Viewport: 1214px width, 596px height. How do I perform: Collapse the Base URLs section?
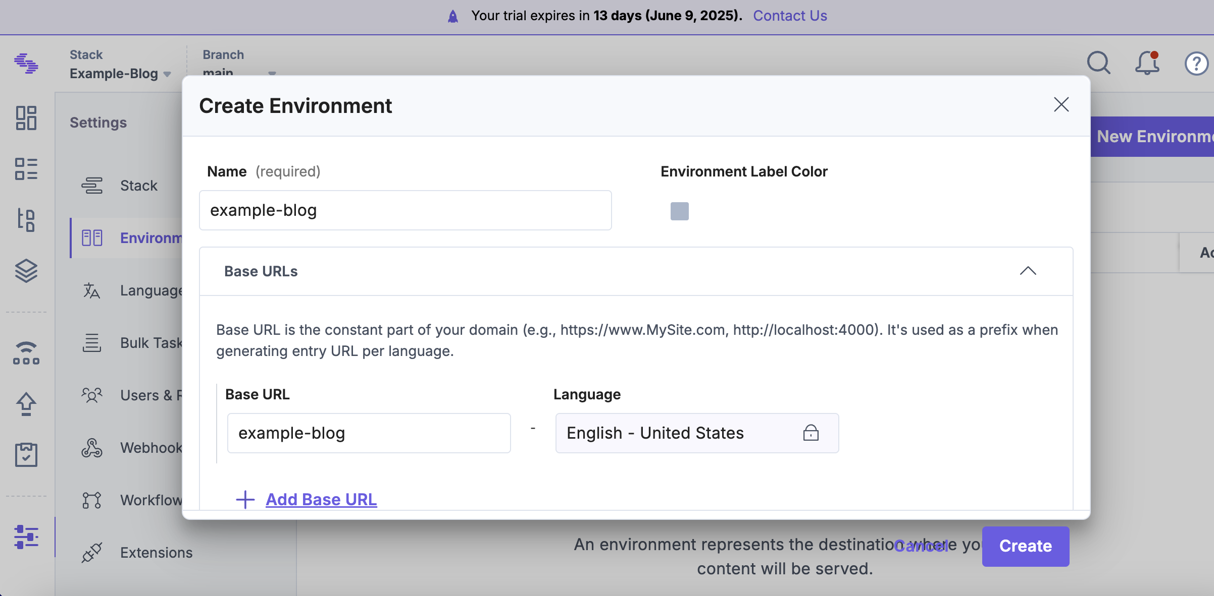[1028, 271]
